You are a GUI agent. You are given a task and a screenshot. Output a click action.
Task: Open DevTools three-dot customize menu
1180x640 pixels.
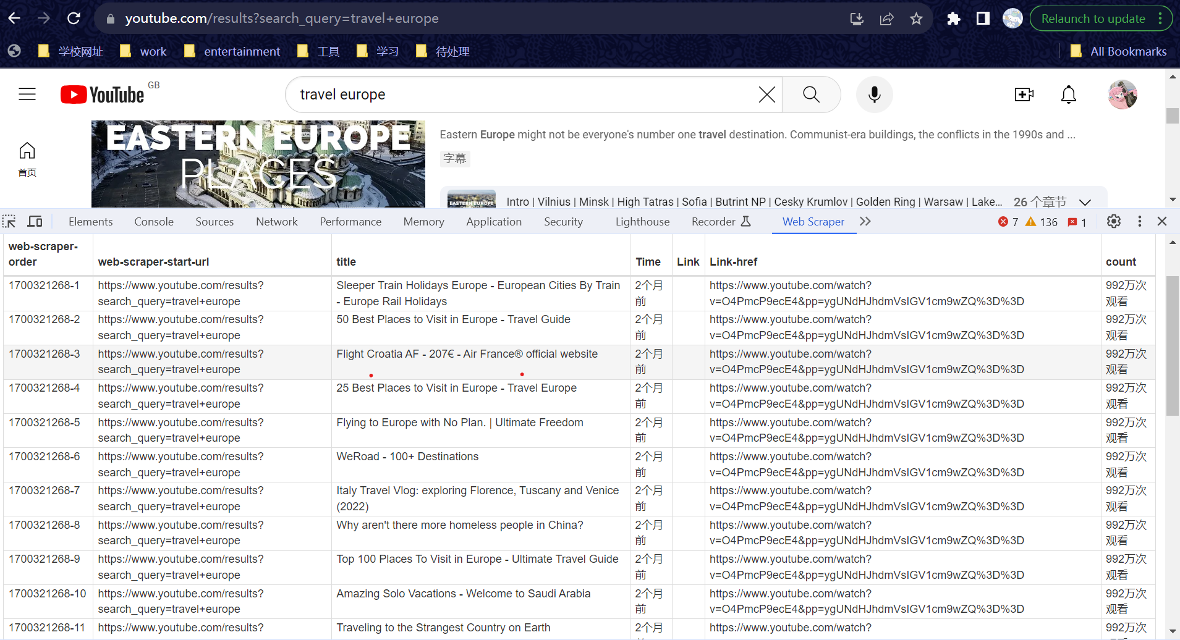(x=1139, y=221)
